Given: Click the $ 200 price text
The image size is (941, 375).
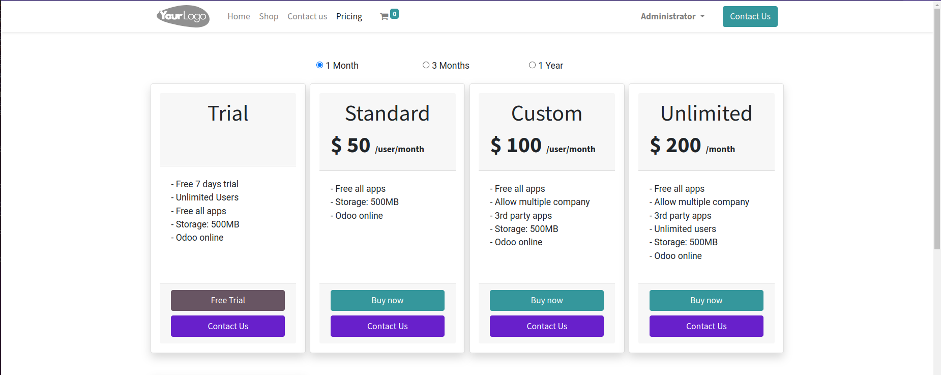Looking at the screenshot, I should point(675,146).
